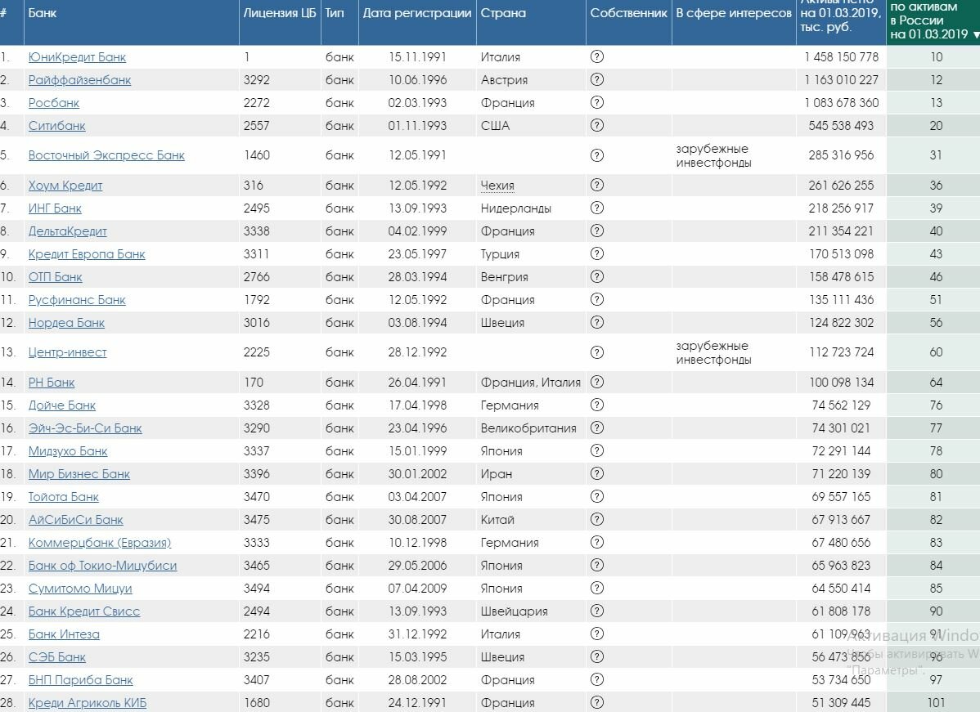Open the Центр-инвест link
The height and width of the screenshot is (712, 980).
pyautogui.click(x=68, y=353)
